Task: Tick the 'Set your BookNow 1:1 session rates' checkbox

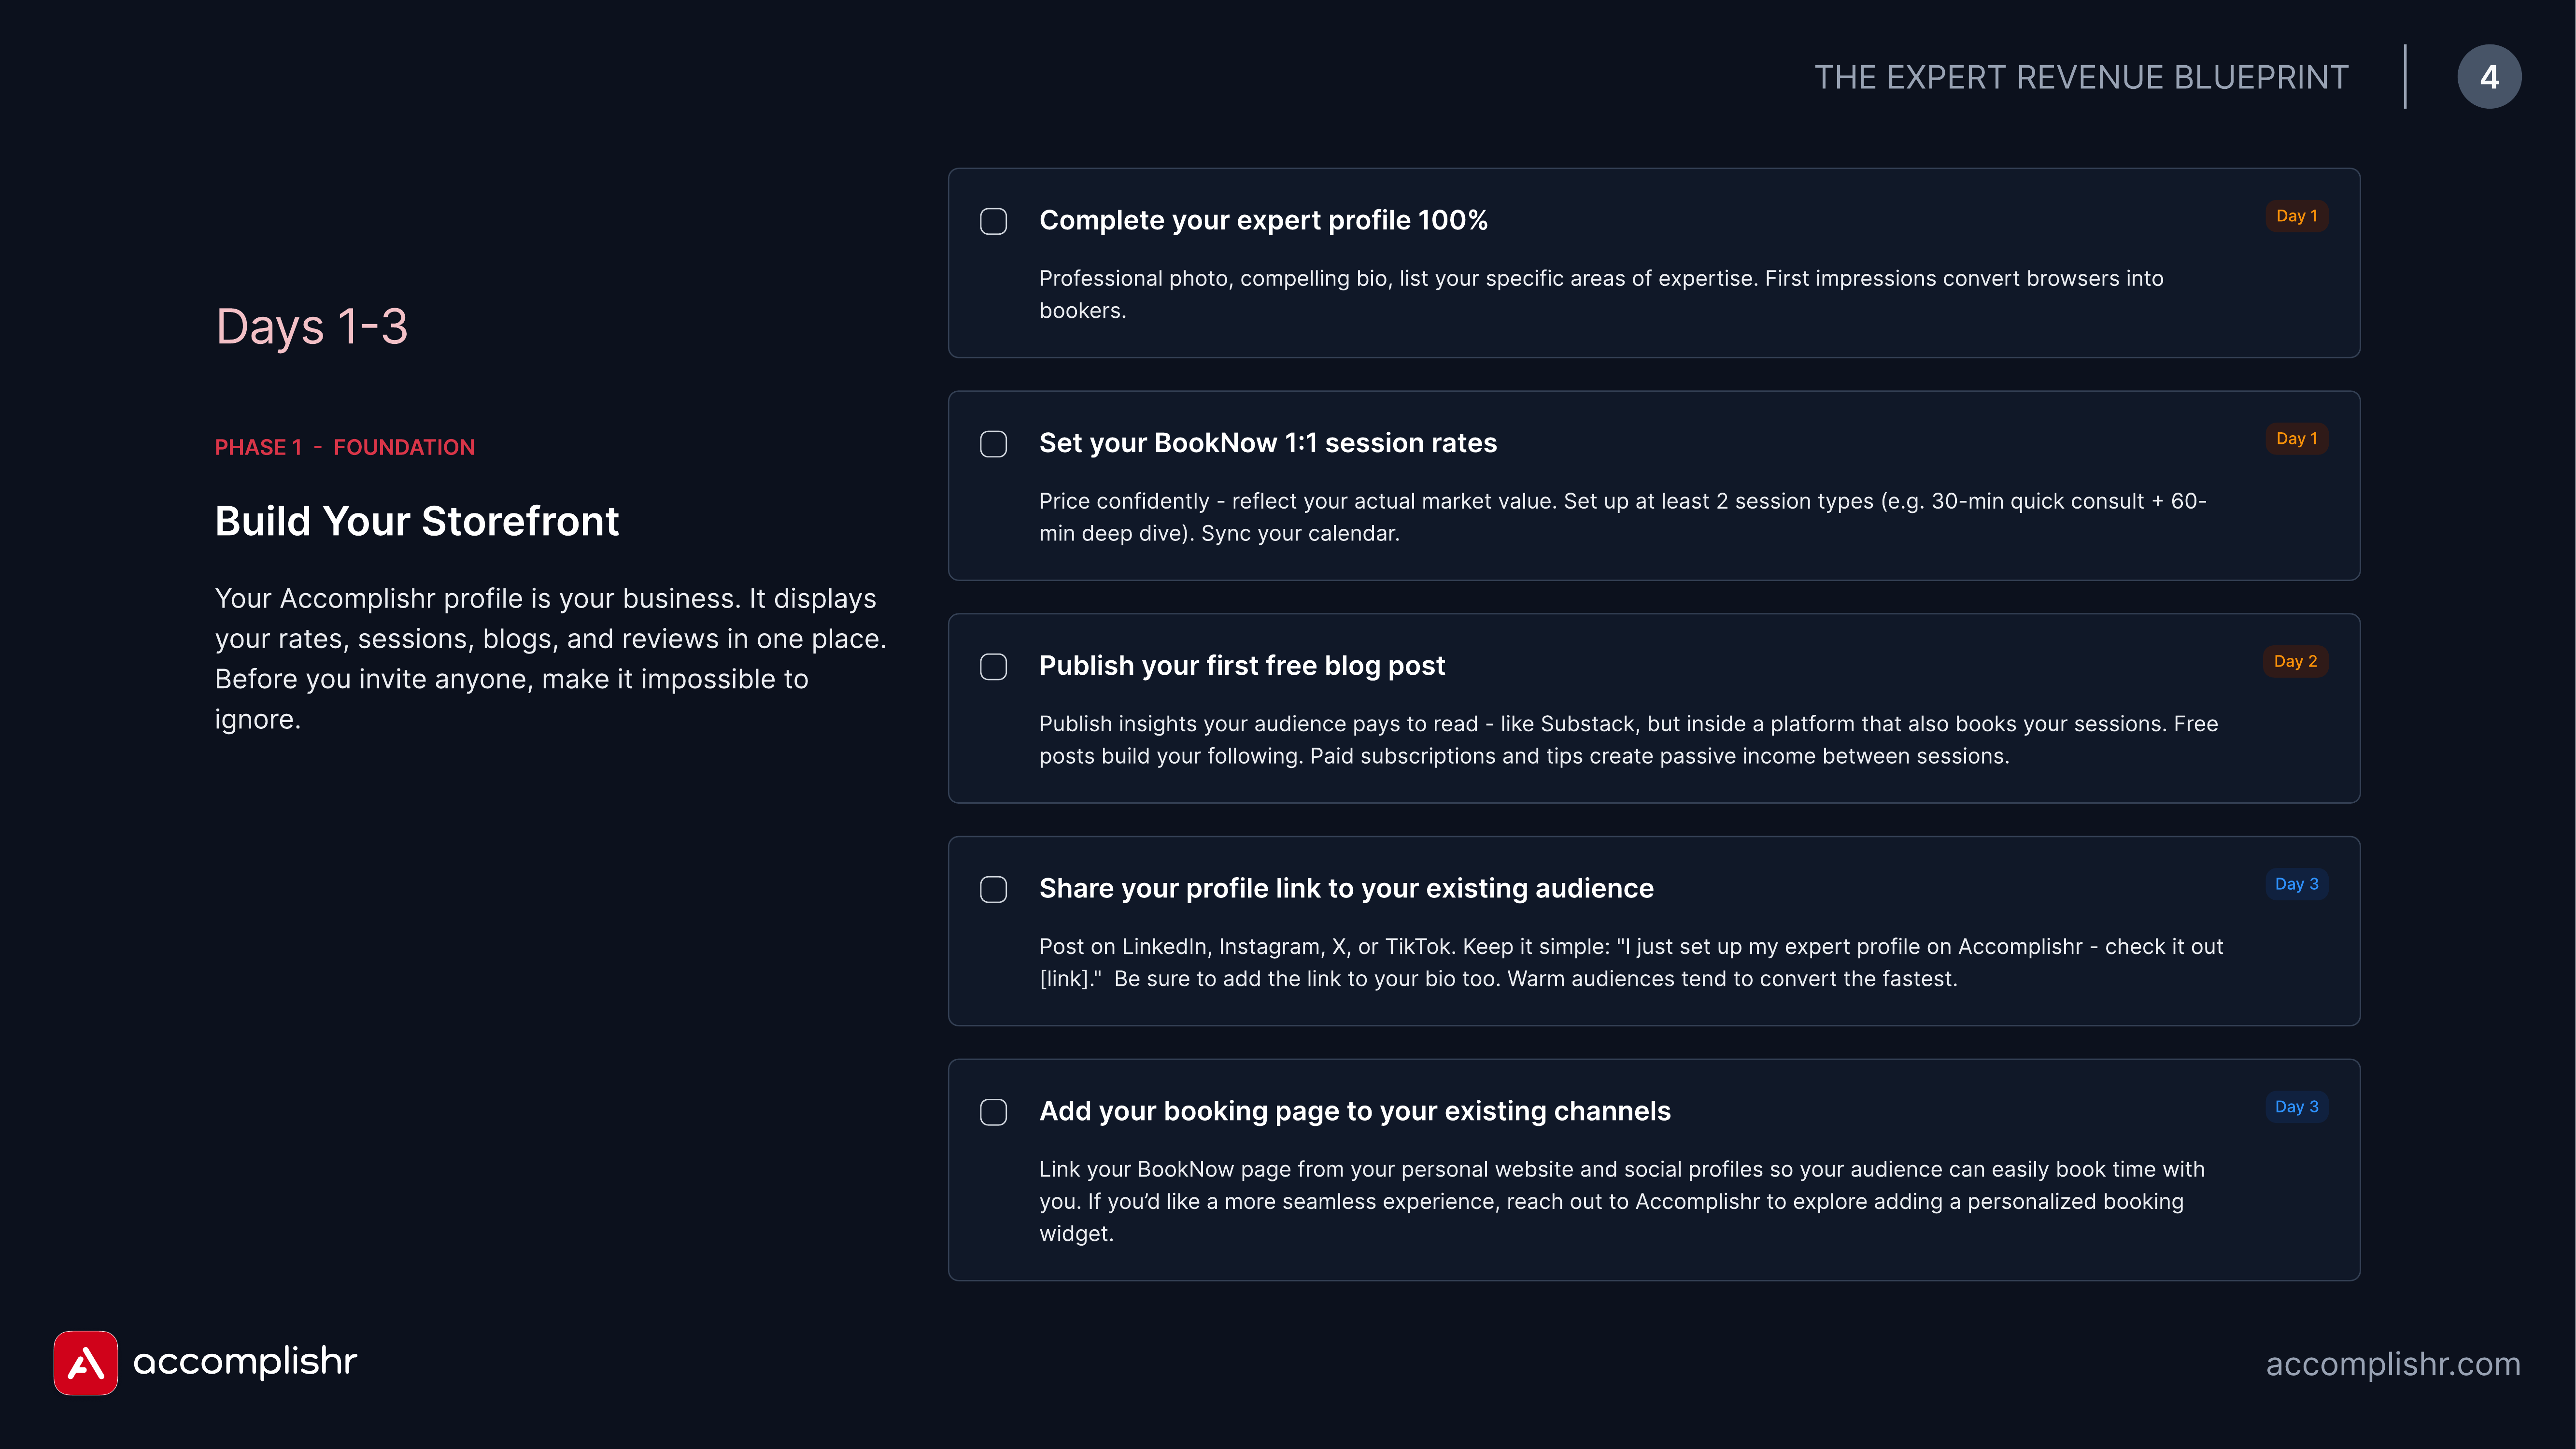Action: 993,444
